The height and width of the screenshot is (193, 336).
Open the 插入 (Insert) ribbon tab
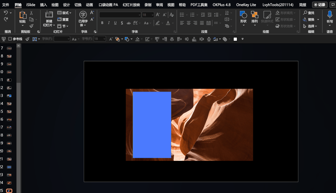[x=43, y=5]
